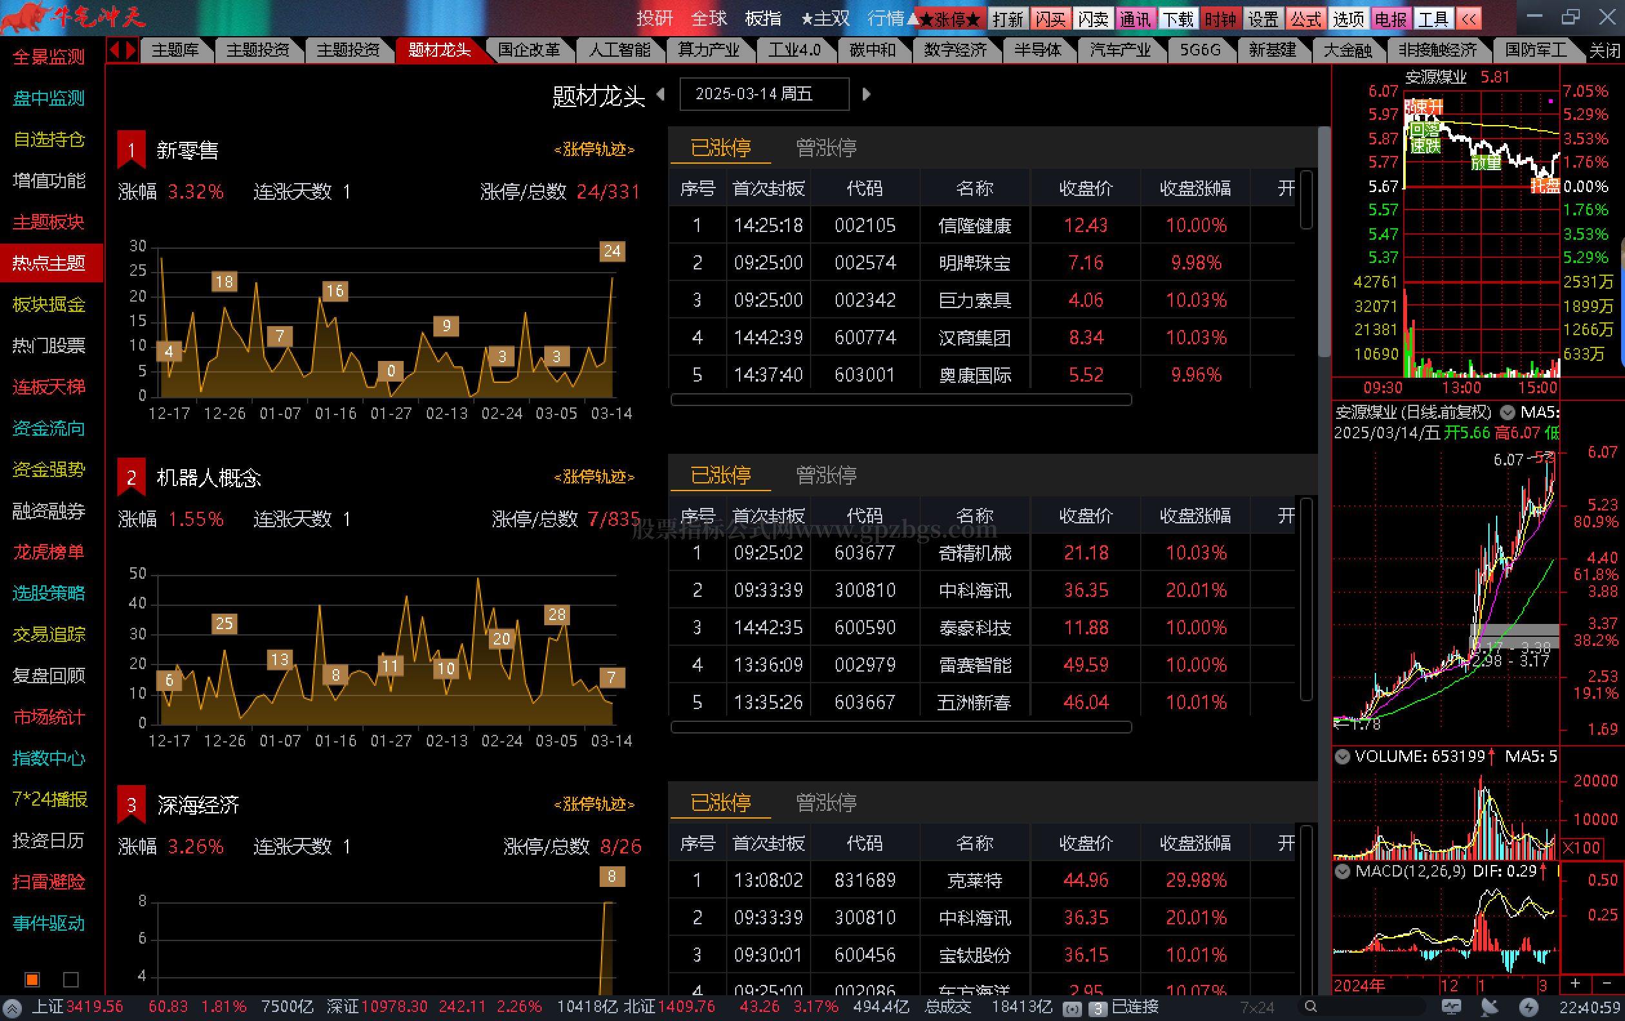The width and height of the screenshot is (1625, 1021).
Task: Click the 24 marker on 新零售 chart
Action: [612, 251]
